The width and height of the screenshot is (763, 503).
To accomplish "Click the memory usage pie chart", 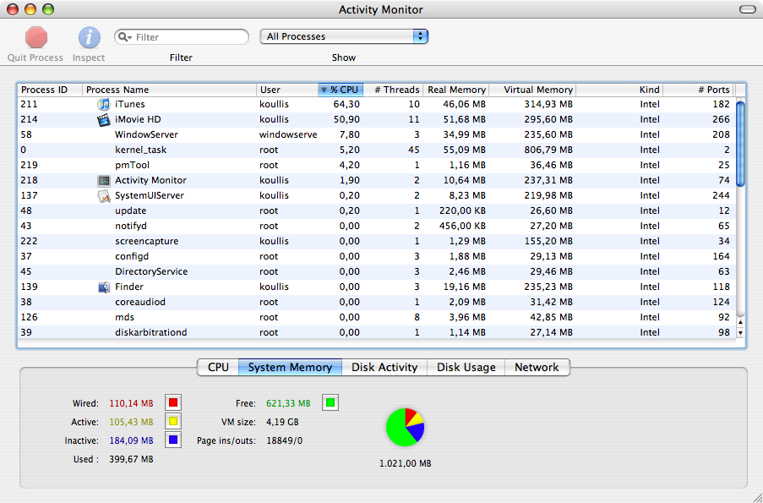I will point(405,428).
